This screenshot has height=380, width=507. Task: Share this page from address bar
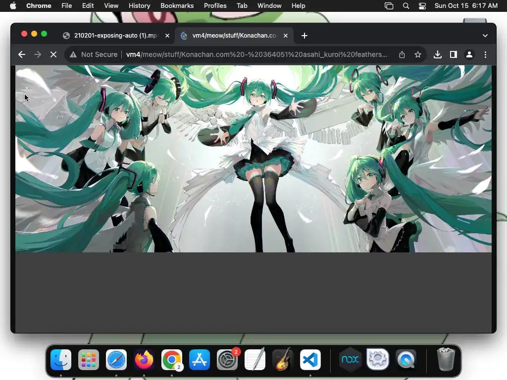click(402, 54)
